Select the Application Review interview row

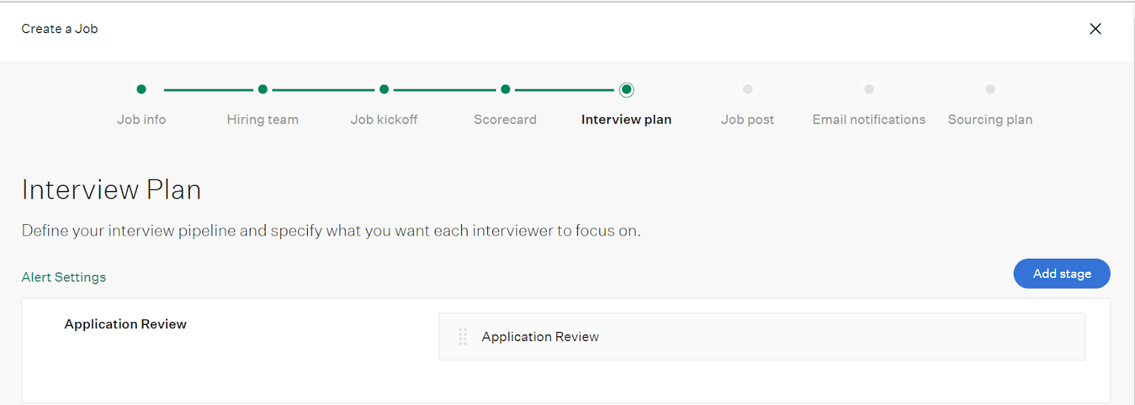[762, 337]
